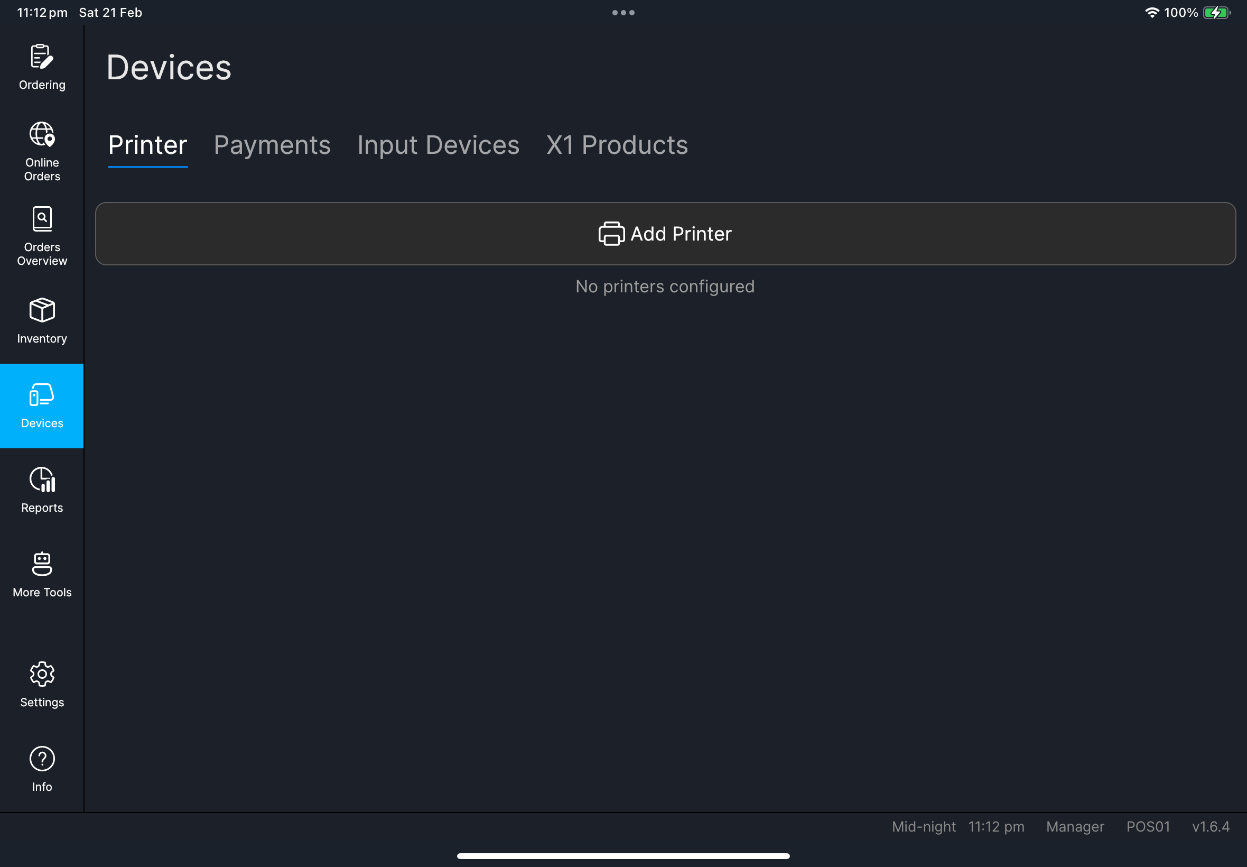Tap the iPad ellipsis multitasking menu
Viewport: 1247px width, 867px height.
click(x=623, y=12)
